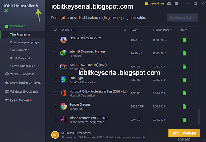This screenshot has height=142, width=206.
Task: Click the 382,85 MB size value
Action: 137,106
